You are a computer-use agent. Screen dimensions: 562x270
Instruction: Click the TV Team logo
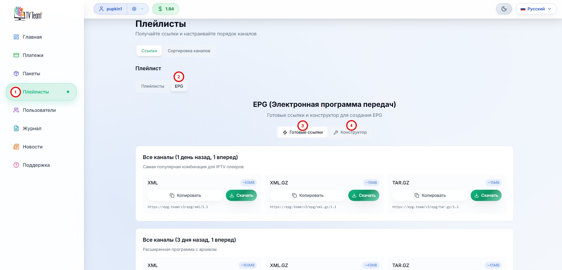(x=28, y=14)
